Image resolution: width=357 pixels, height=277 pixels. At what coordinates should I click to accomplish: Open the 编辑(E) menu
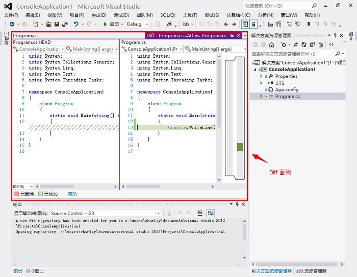pos(33,15)
